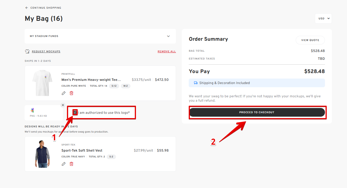The width and height of the screenshot is (347, 188).
Task: Click the back arrow beside Continue Shopping
Action: pos(27,8)
